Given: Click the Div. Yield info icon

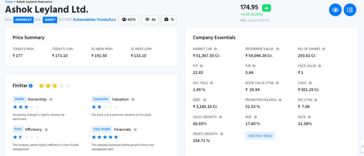Looking at the screenshot, I should pyautogui.click(x=212, y=83).
